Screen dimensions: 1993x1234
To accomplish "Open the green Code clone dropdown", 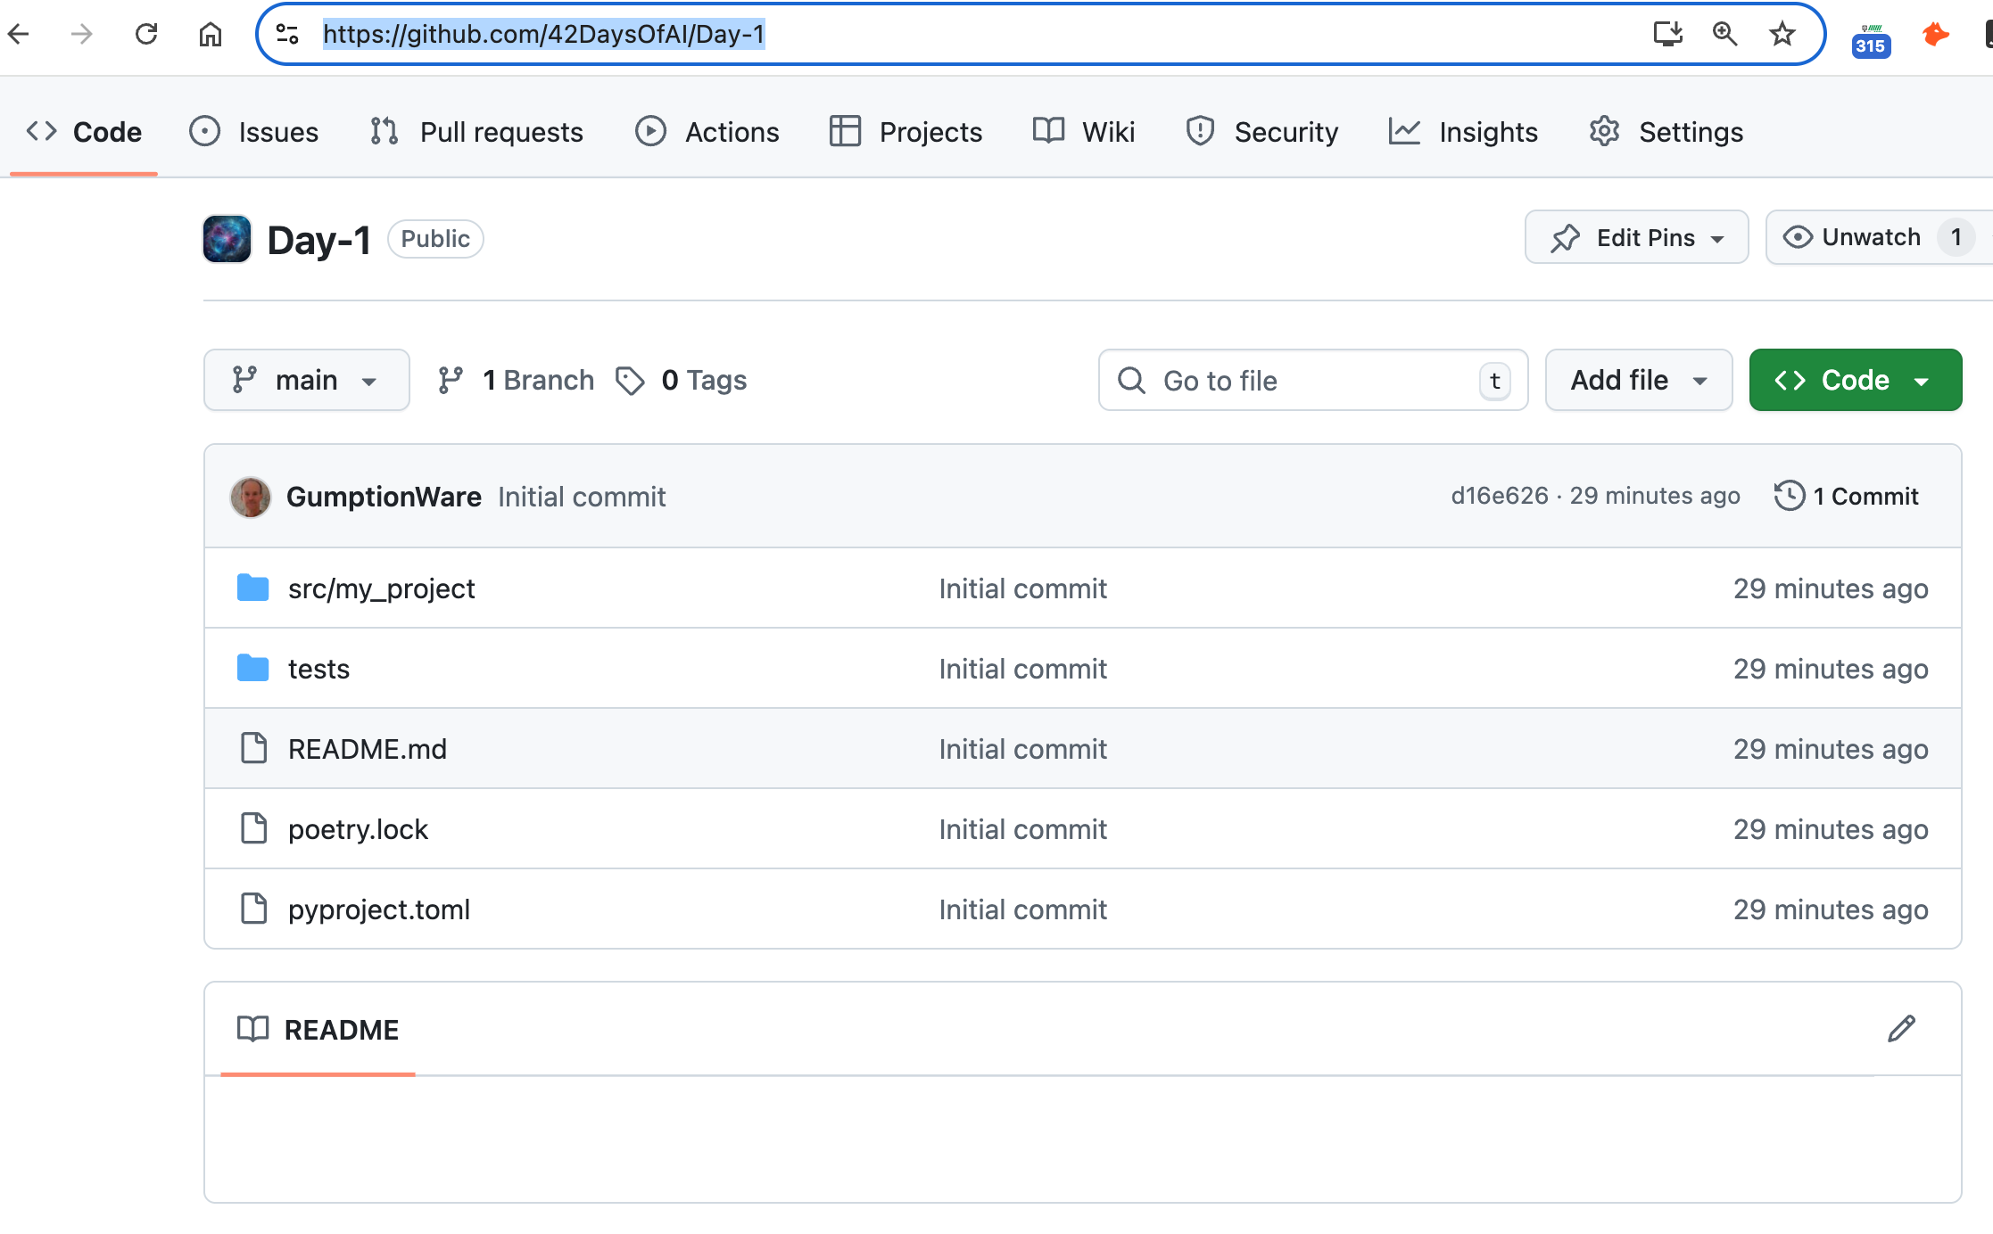I will click(x=1856, y=380).
